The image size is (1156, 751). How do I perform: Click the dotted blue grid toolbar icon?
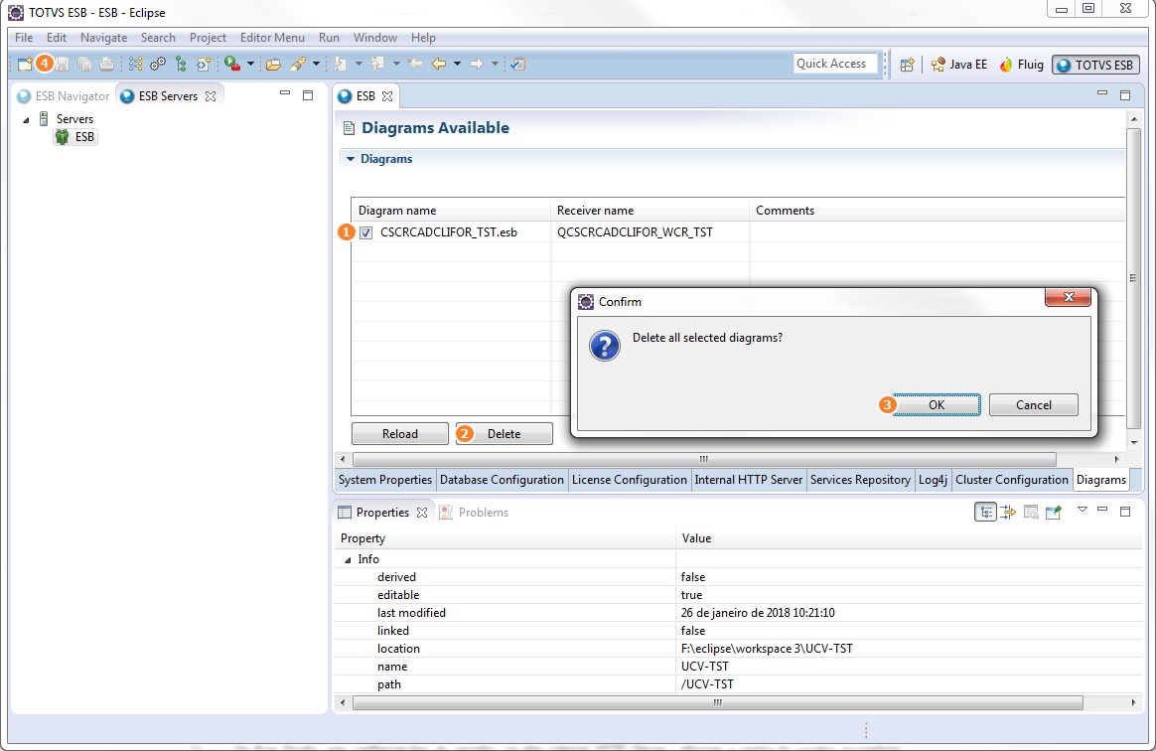click(x=135, y=65)
